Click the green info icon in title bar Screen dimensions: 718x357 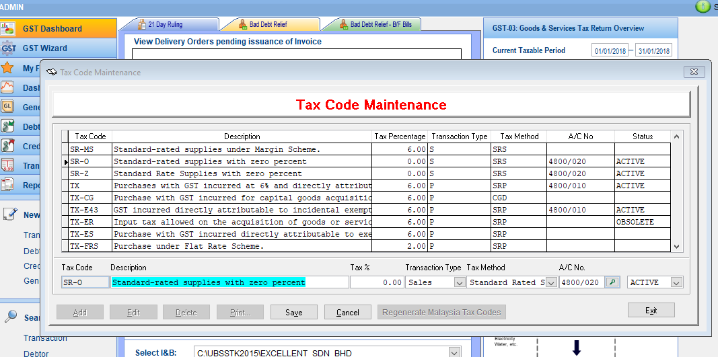[x=702, y=7]
